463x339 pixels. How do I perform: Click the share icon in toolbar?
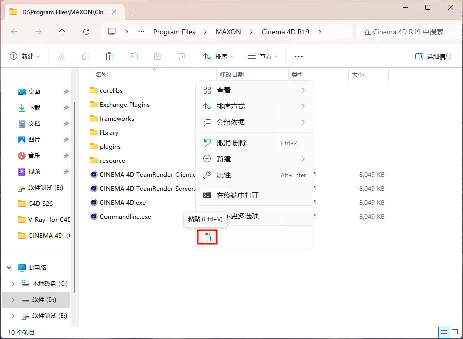(158, 56)
